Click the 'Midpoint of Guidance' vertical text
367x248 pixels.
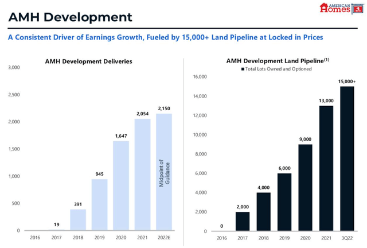click(x=165, y=173)
